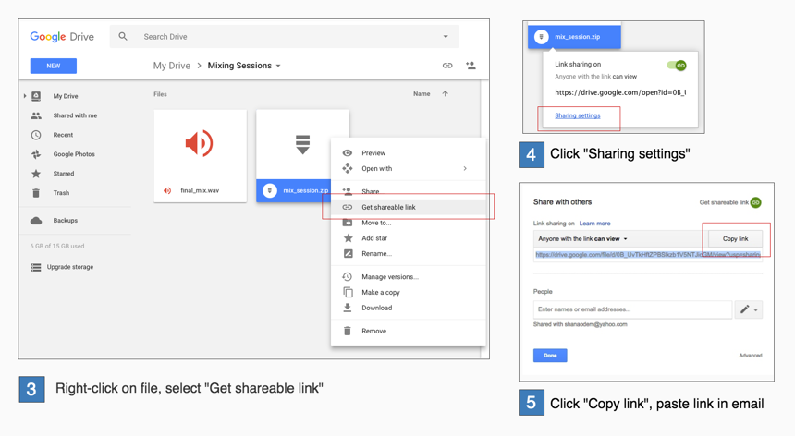Image resolution: width=795 pixels, height=436 pixels.
Task: Click the blue NEW button
Action: [x=54, y=66]
